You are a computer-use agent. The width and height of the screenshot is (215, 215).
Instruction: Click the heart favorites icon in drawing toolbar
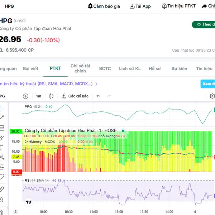pyautogui.click(x=2, y=176)
